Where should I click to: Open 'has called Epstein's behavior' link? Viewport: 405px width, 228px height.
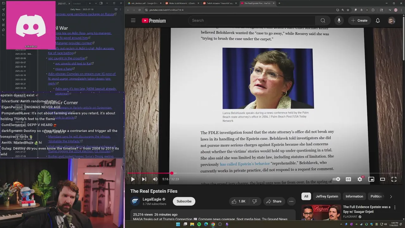[x=245, y=164]
